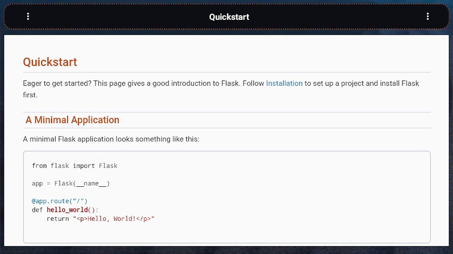Viewport: 453px width, 254px height.
Task: Click the "from flask import Flask" line
Action: [74, 166]
